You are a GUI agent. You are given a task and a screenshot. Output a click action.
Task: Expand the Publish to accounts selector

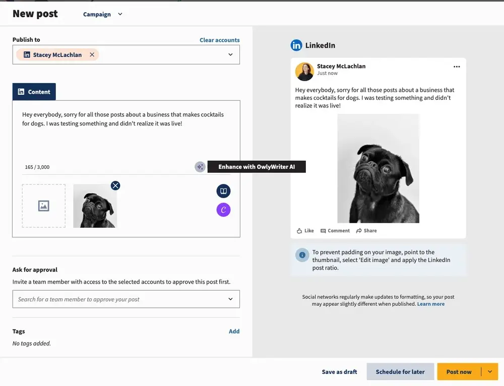coord(230,54)
